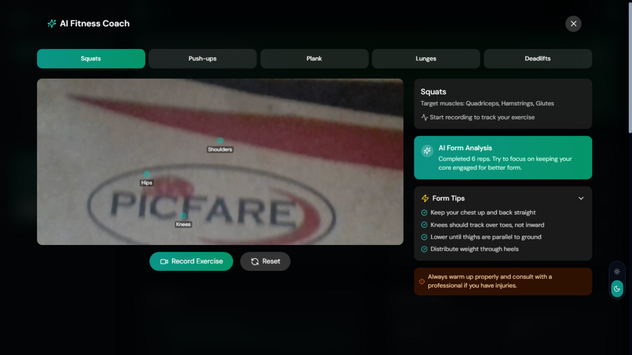Viewport: 632px width, 355px height.
Task: Click the 'Form Tips' heading text
Action: click(448, 199)
